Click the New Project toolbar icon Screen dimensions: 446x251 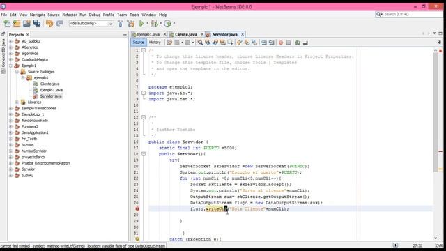pyautogui.click(x=17, y=24)
